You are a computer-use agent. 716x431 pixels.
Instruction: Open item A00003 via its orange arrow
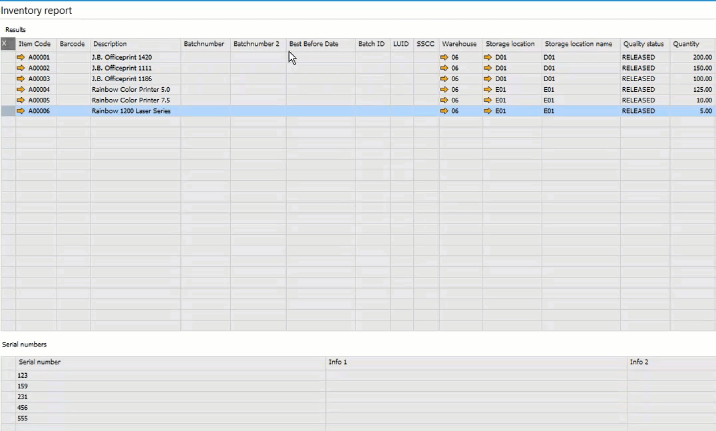pyautogui.click(x=21, y=78)
